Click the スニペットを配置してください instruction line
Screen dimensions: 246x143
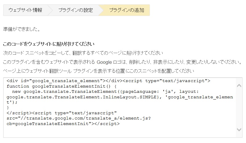98,71
